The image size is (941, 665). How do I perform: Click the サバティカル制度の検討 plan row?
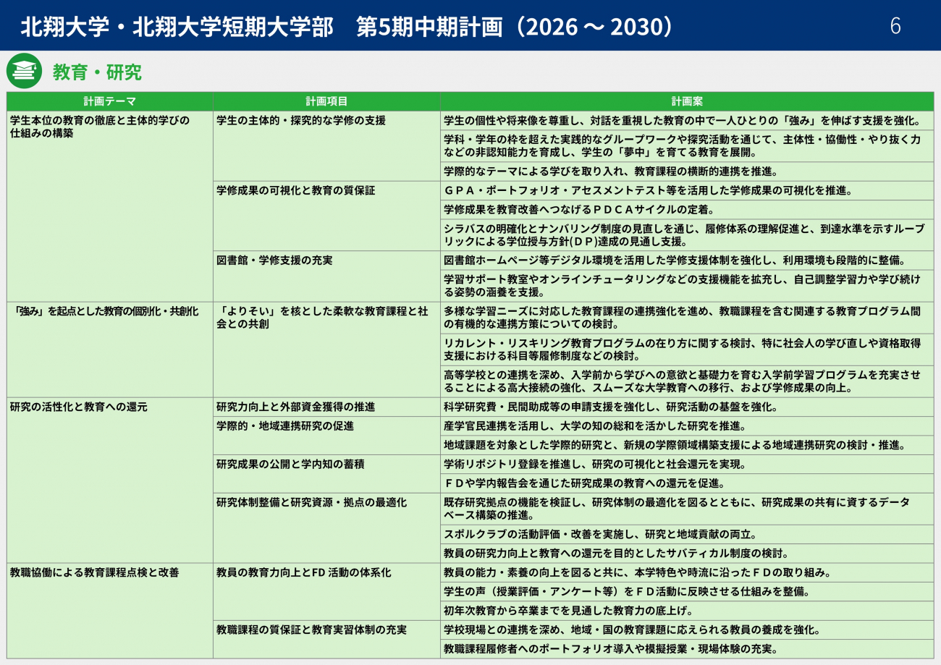[615, 554]
